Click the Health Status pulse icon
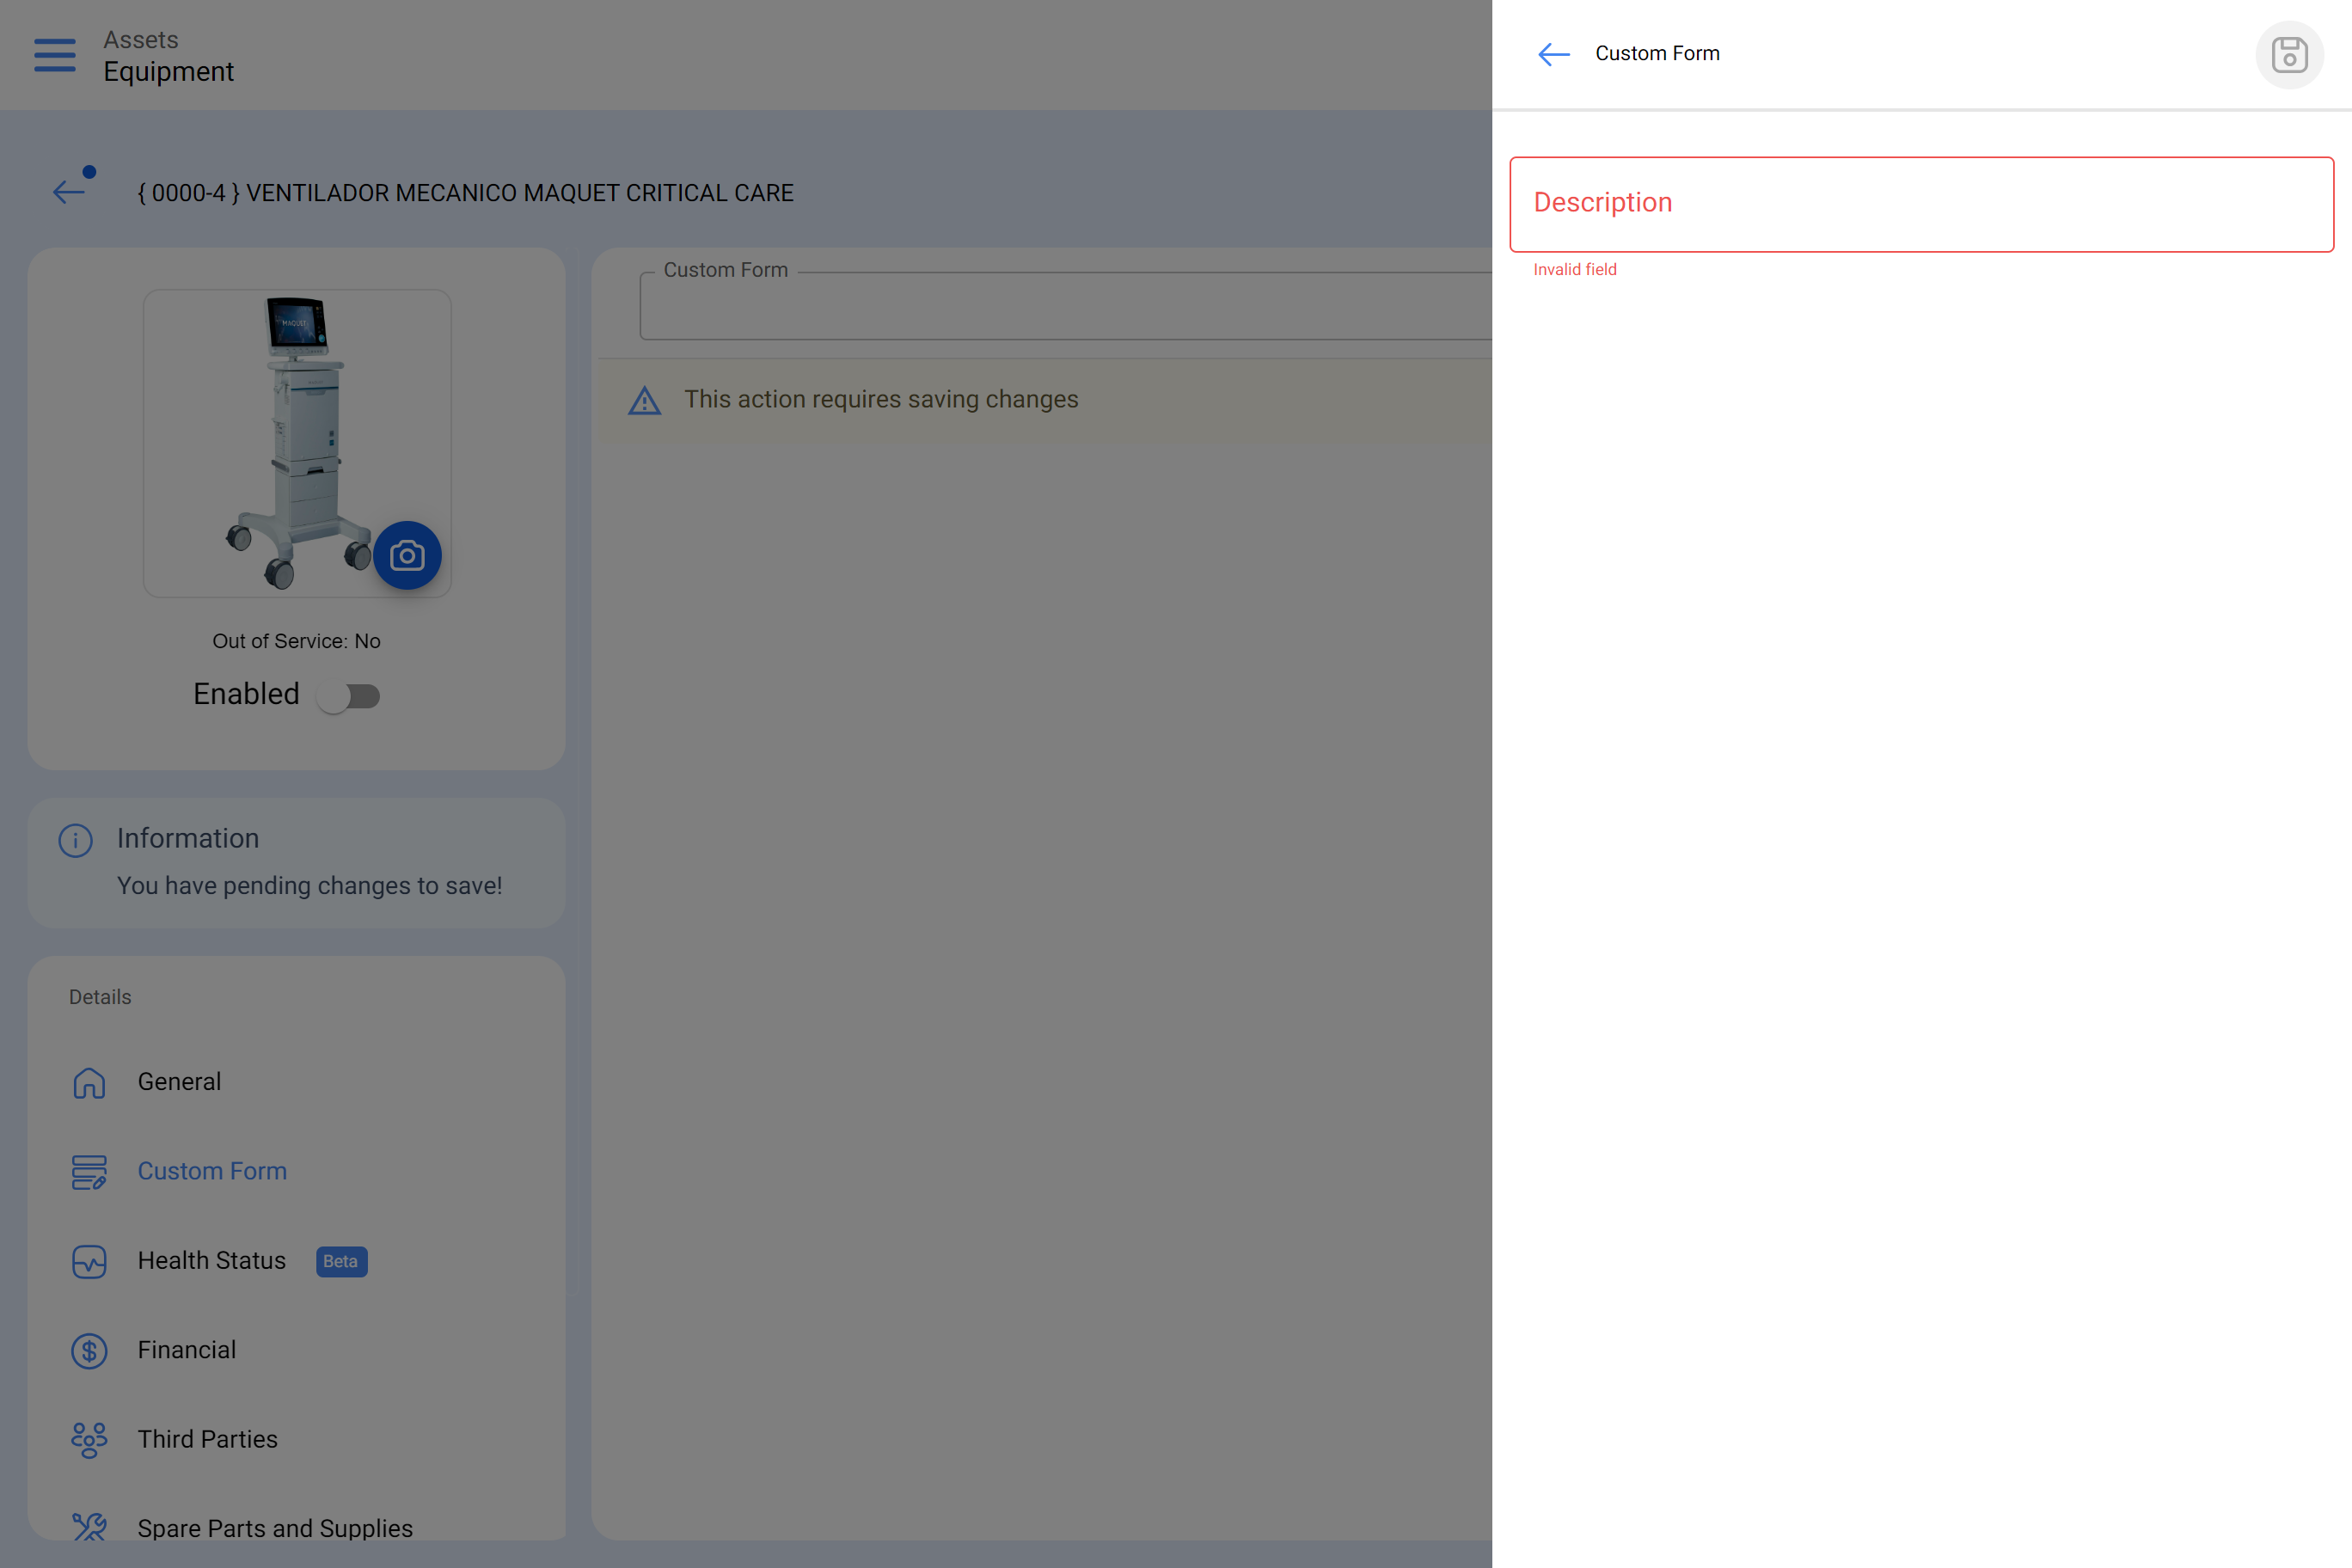Viewport: 2352px width, 1568px height. coord(89,1261)
